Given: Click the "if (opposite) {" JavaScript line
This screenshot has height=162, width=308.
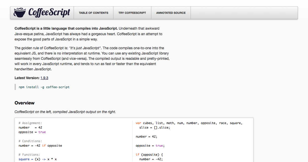Looking at the screenshot, I should click(149, 155).
